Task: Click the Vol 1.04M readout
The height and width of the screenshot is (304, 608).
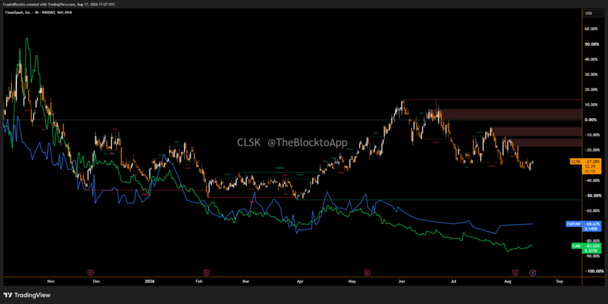Action: pos(65,12)
